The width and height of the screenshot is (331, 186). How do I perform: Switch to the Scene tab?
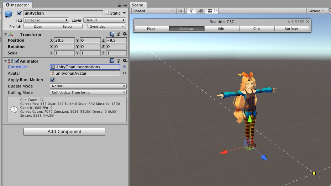[138, 5]
